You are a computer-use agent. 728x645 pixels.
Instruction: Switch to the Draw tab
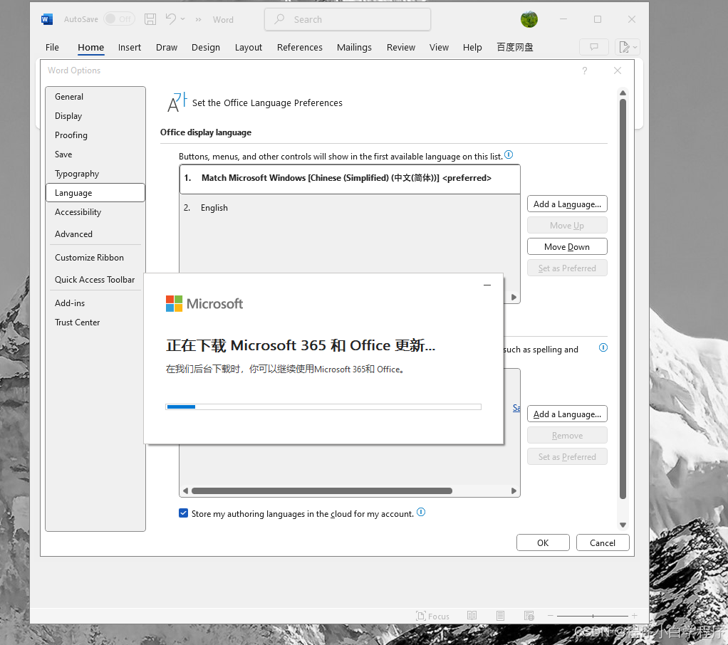[166, 47]
